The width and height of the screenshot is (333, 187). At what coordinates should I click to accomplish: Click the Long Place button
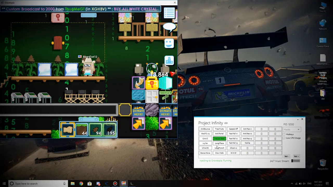coord(219,143)
